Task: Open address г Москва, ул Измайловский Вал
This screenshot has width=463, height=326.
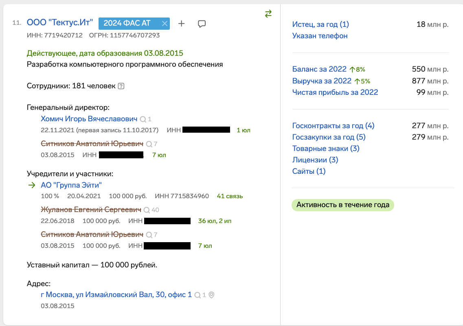Action: coord(116,294)
